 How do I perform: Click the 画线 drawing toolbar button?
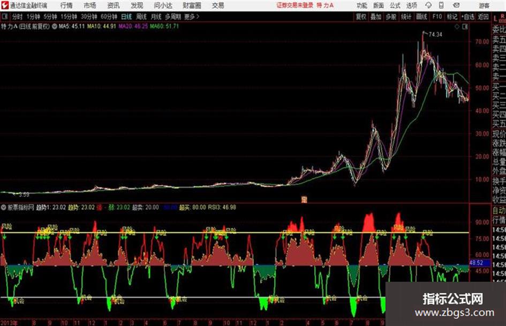(x=421, y=17)
